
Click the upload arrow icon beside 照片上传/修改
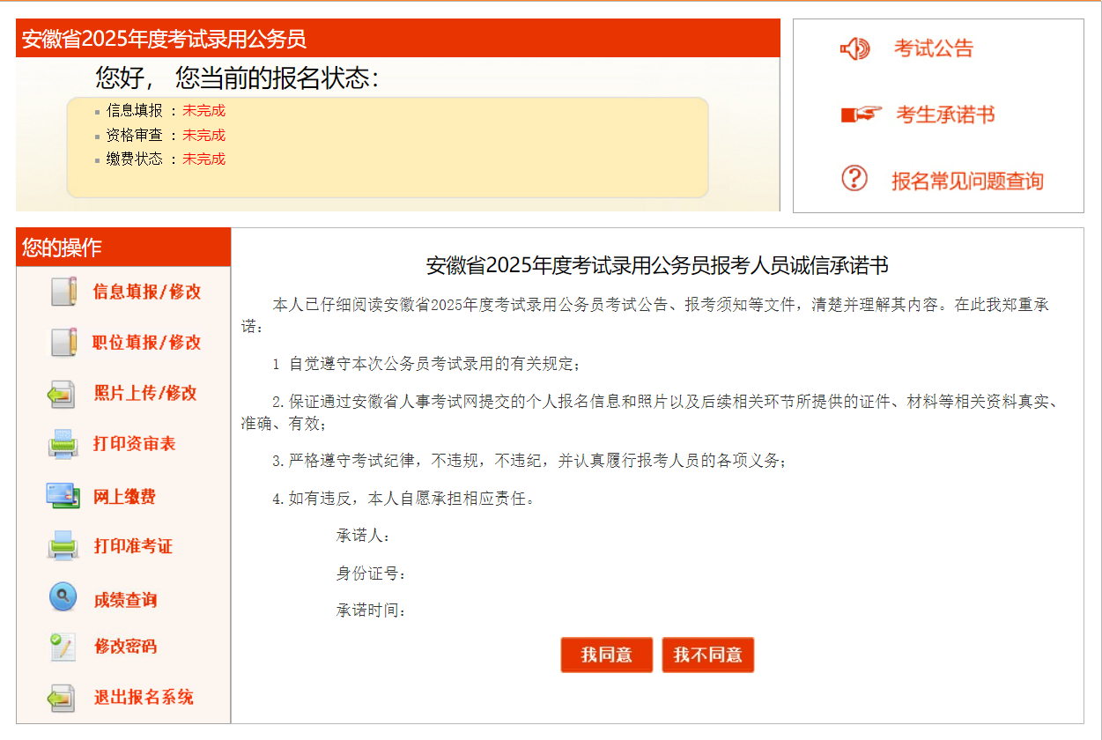(62, 394)
